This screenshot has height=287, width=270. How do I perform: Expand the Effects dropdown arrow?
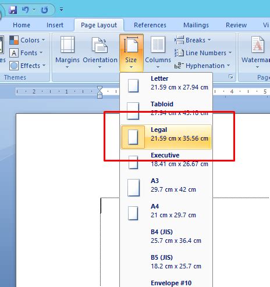pyautogui.click(x=44, y=66)
